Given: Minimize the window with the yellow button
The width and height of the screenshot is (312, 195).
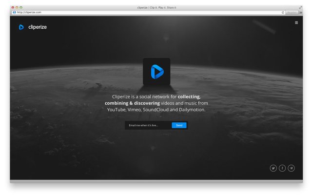Looking at the screenshot, I should click(17, 8).
